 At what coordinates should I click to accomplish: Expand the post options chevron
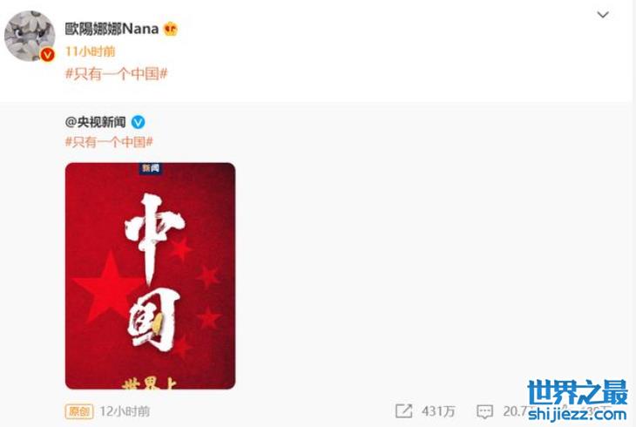point(603,15)
